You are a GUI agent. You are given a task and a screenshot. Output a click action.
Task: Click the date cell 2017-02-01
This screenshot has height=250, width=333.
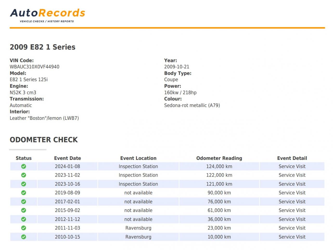pos(67,202)
